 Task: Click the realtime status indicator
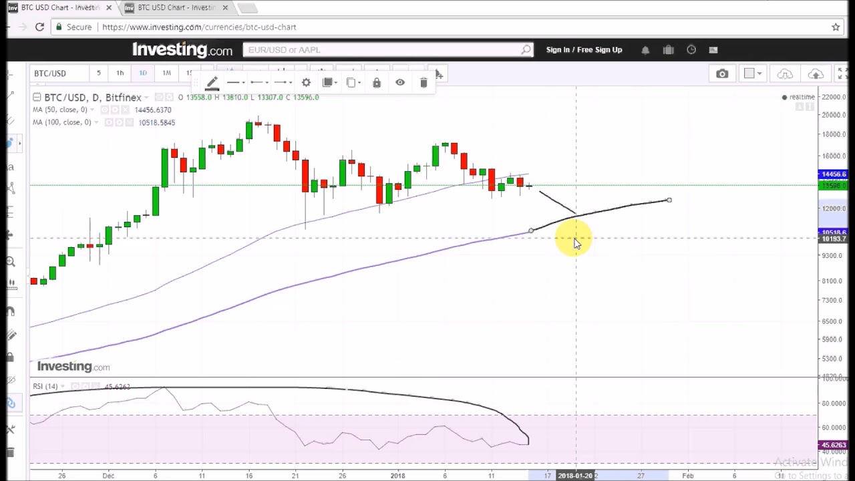(798, 97)
